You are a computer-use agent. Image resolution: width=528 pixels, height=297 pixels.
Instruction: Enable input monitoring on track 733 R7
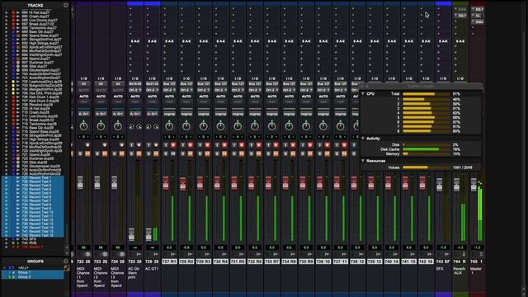(268, 145)
